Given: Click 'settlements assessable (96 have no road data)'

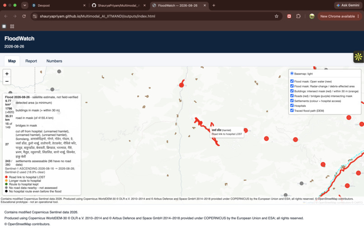Looking at the screenshot, I should 43,162.
